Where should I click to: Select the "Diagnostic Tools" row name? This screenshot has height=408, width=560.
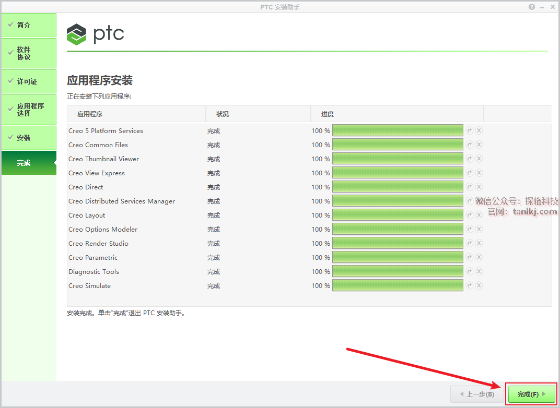pos(94,272)
